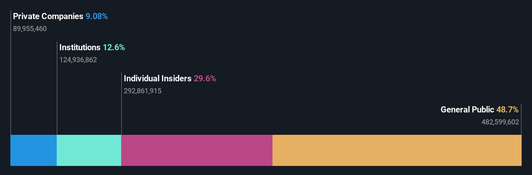Select the Individual Insiders label text

pos(158,79)
